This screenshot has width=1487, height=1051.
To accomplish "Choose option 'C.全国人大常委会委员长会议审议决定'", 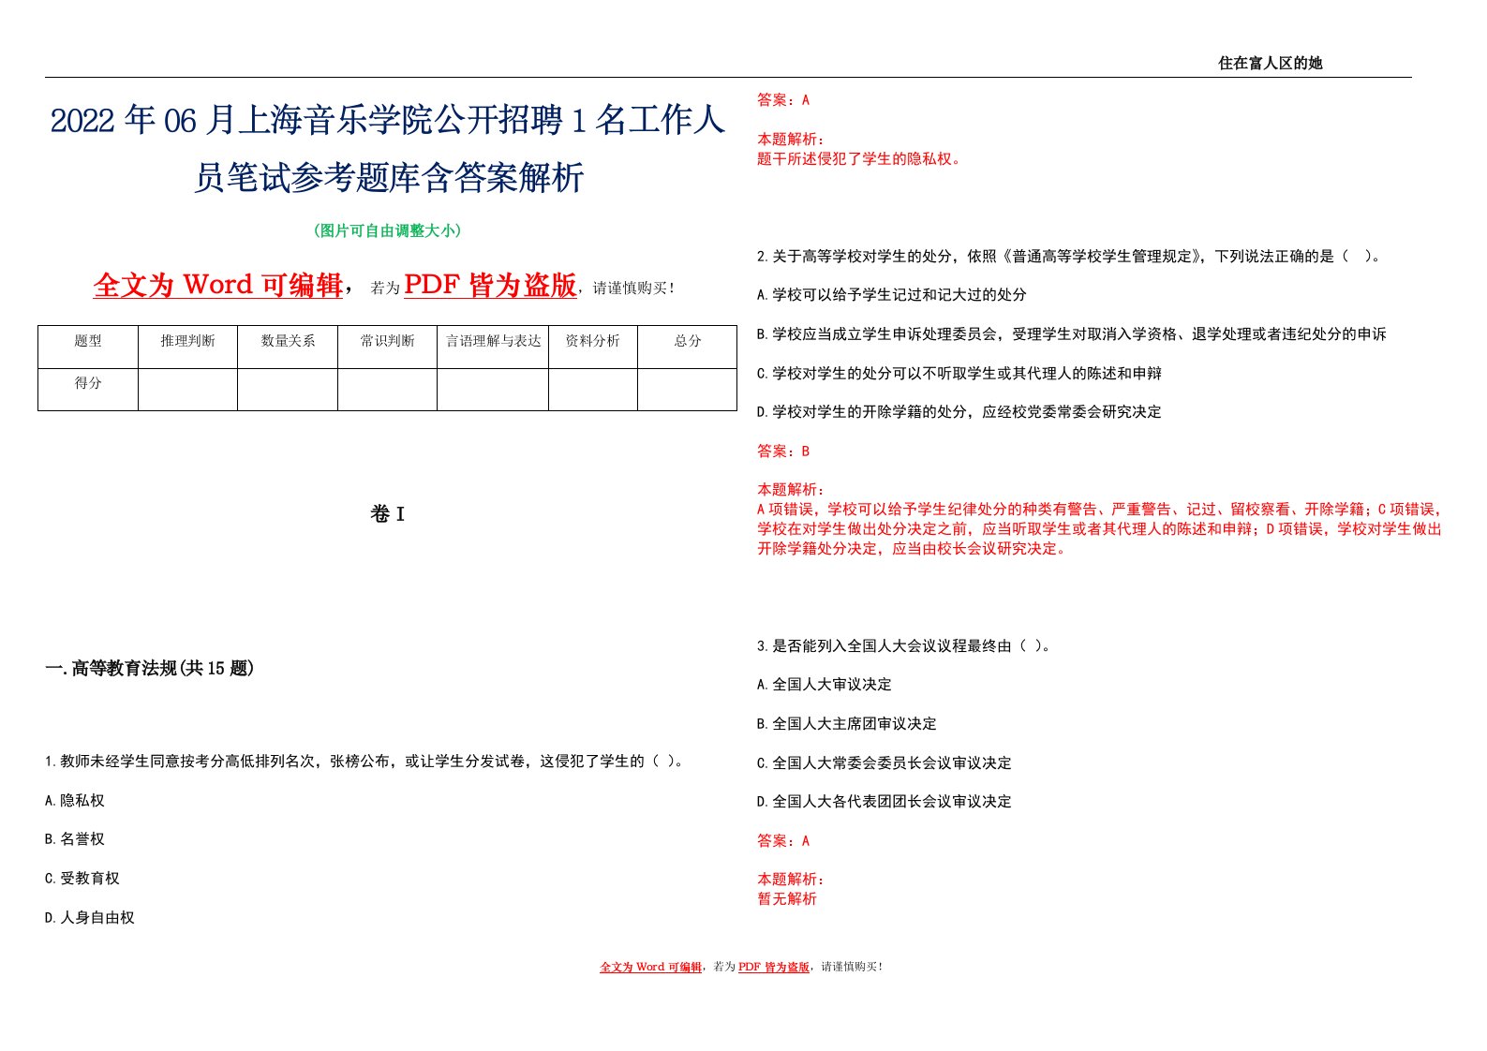I will click(885, 763).
